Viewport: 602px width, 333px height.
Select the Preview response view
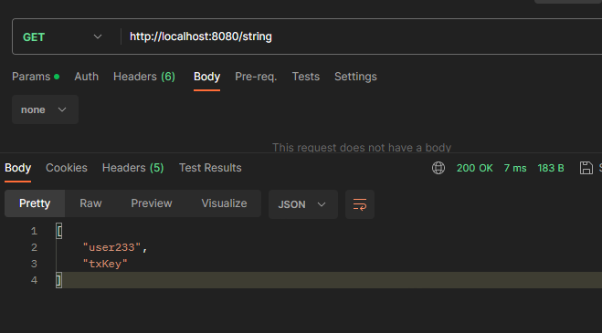point(152,203)
